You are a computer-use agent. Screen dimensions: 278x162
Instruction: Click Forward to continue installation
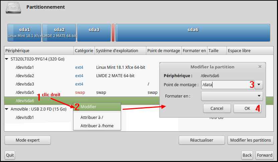pyautogui.click(x=265, y=155)
